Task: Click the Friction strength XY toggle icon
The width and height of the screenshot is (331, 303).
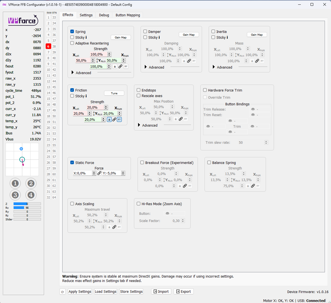Action: click(x=119, y=119)
